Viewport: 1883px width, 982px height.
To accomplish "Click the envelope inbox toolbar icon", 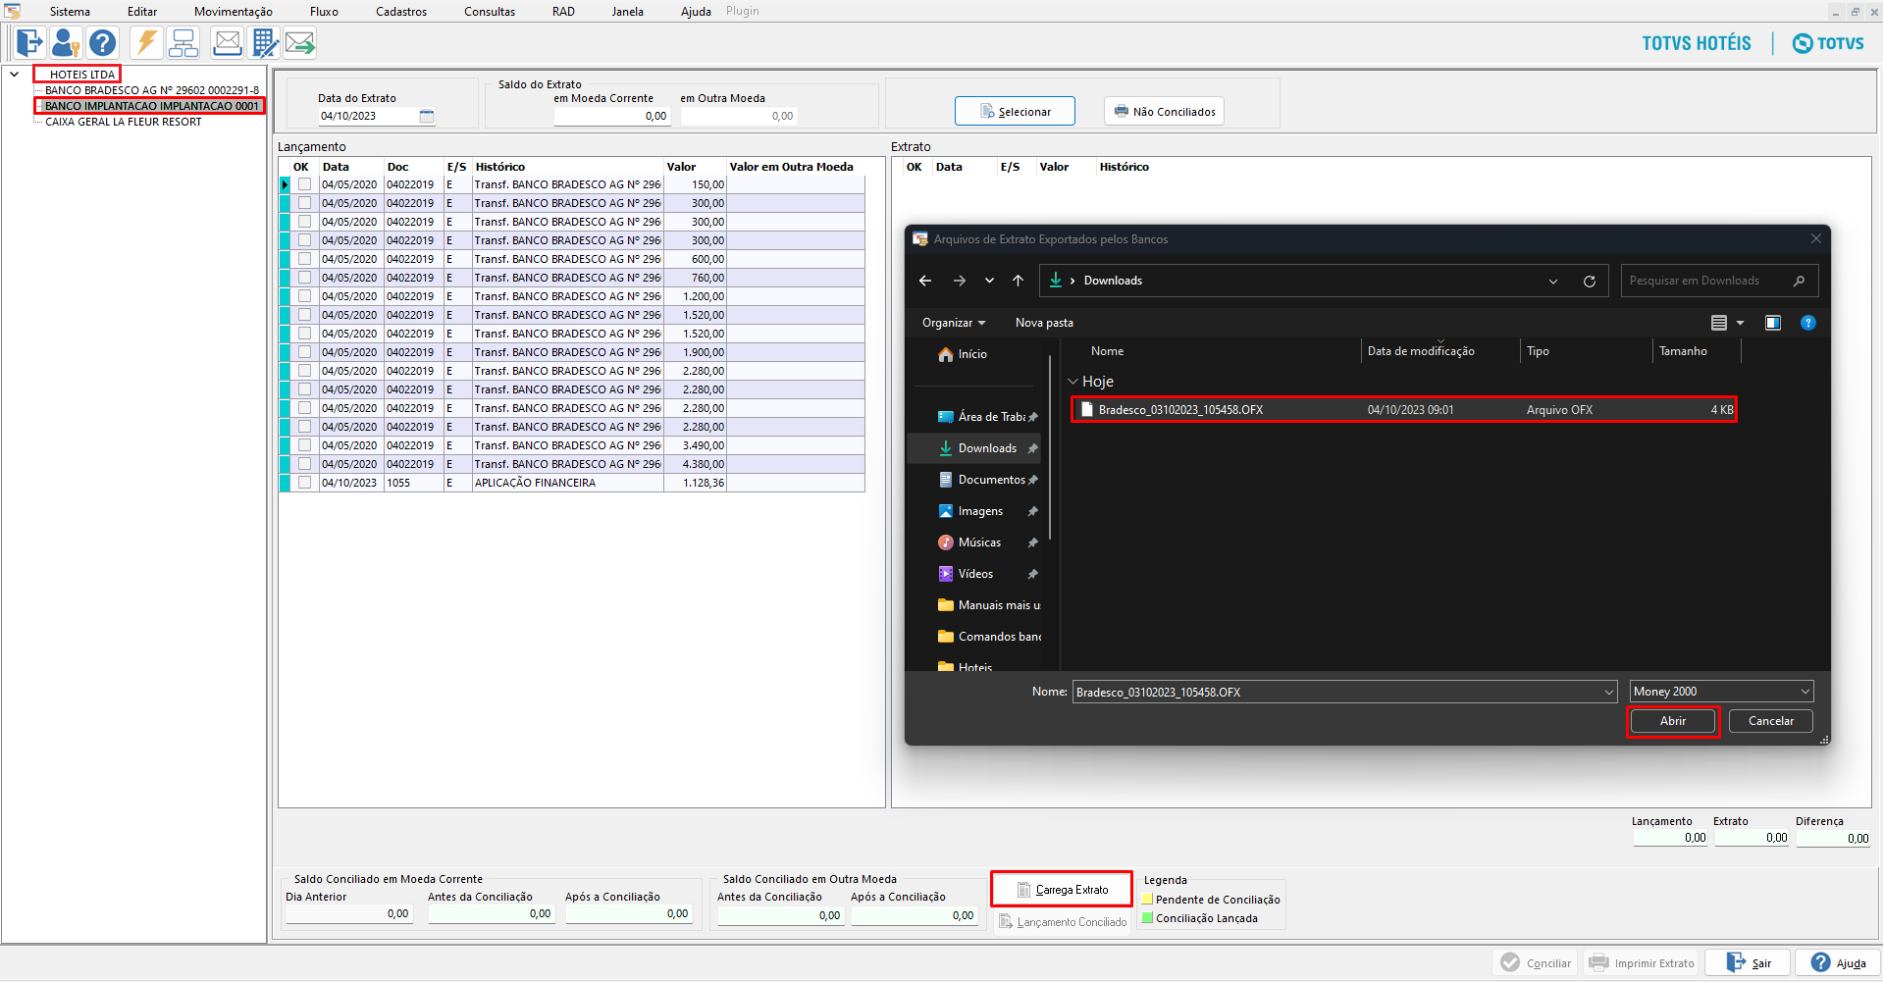I will point(228,43).
